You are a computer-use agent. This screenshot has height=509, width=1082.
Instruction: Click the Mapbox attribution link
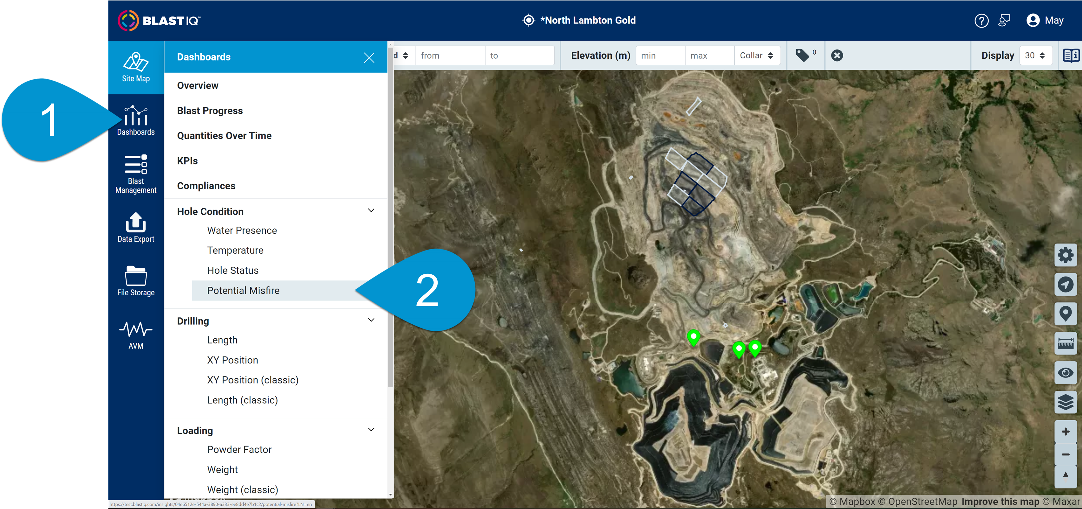click(852, 501)
